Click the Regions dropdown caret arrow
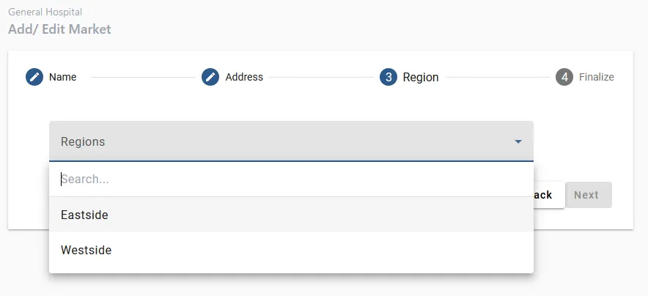 tap(518, 141)
